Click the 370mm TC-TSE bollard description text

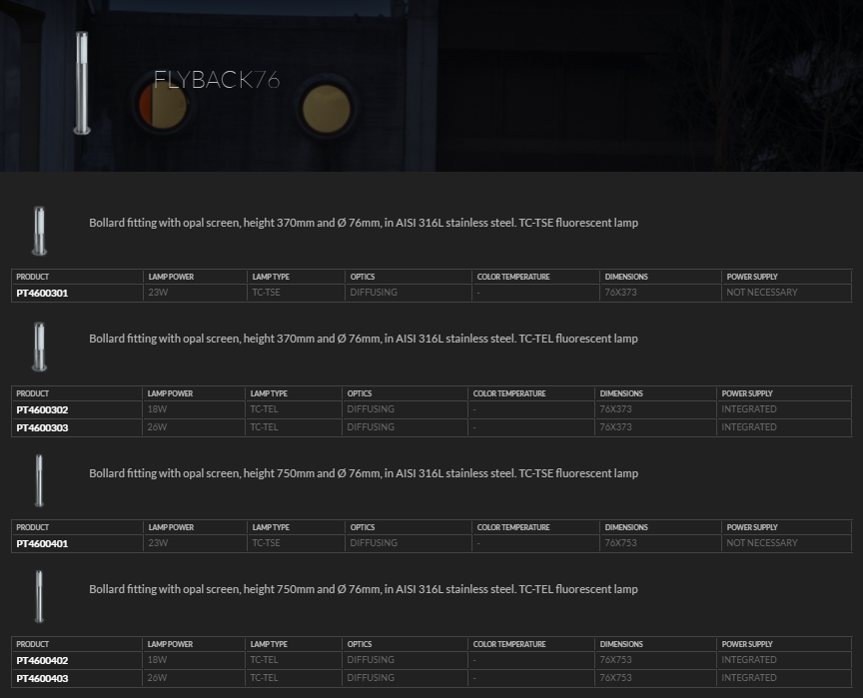pos(364,223)
